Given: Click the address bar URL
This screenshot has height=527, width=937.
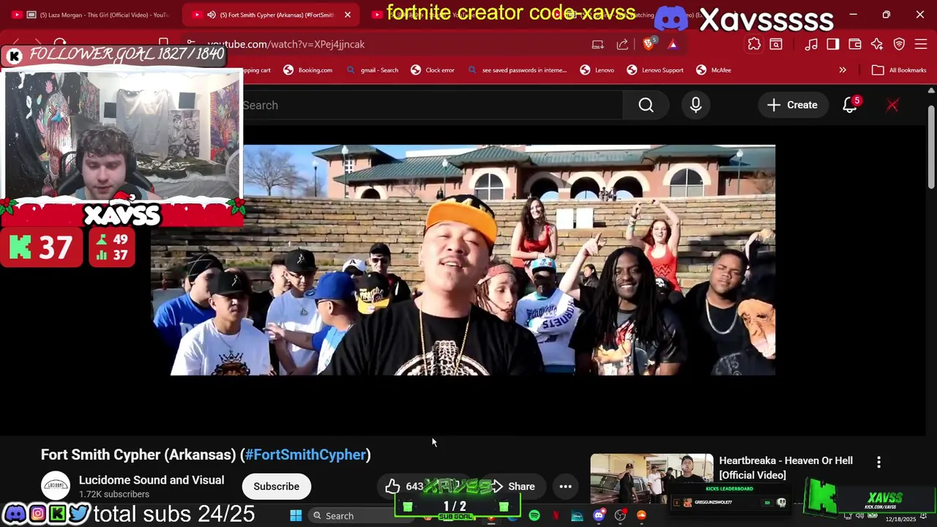Looking at the screenshot, I should click(285, 44).
